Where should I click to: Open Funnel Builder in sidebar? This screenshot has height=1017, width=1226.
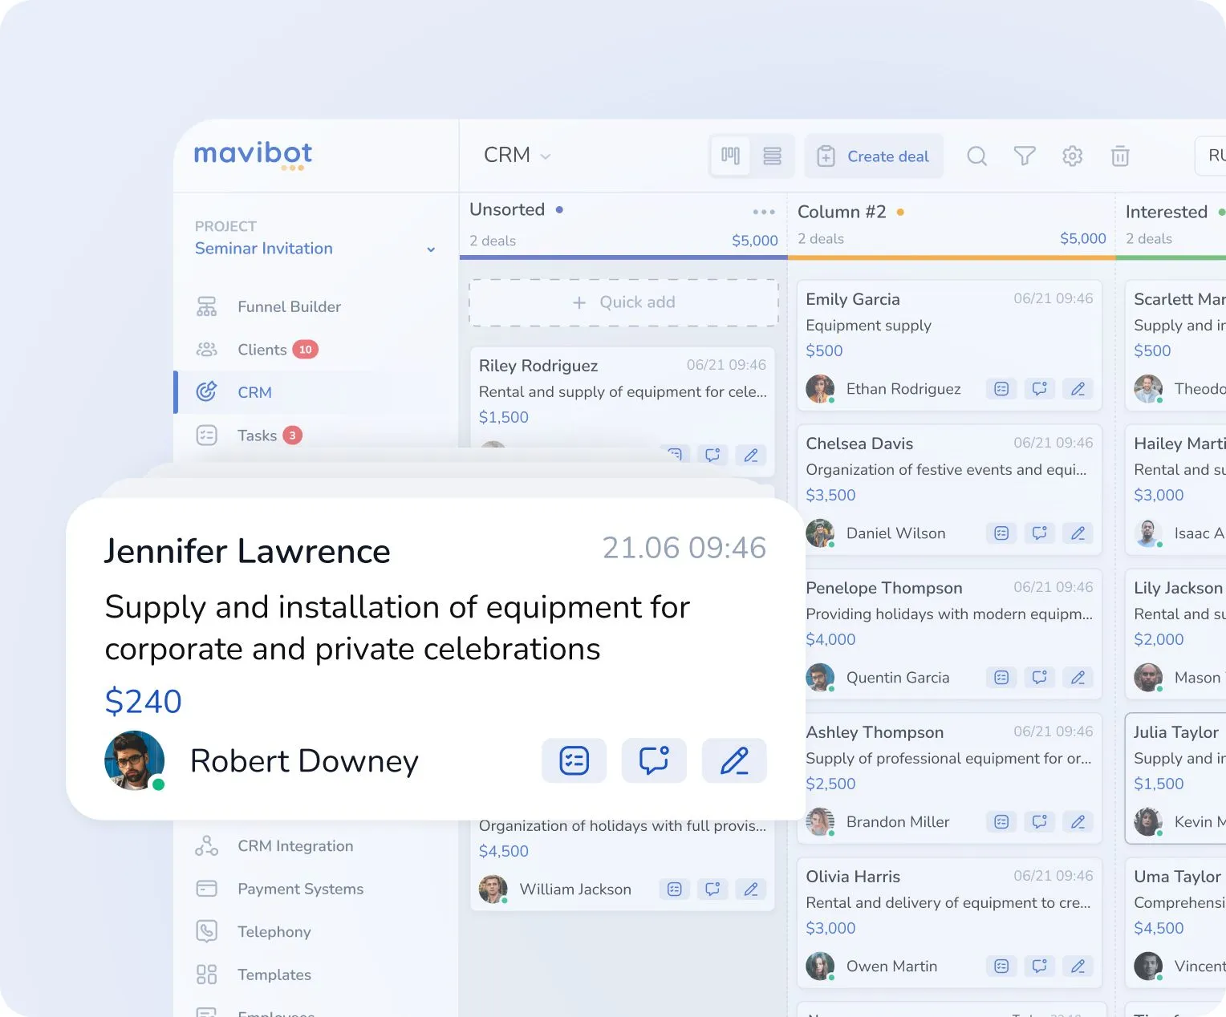click(289, 306)
